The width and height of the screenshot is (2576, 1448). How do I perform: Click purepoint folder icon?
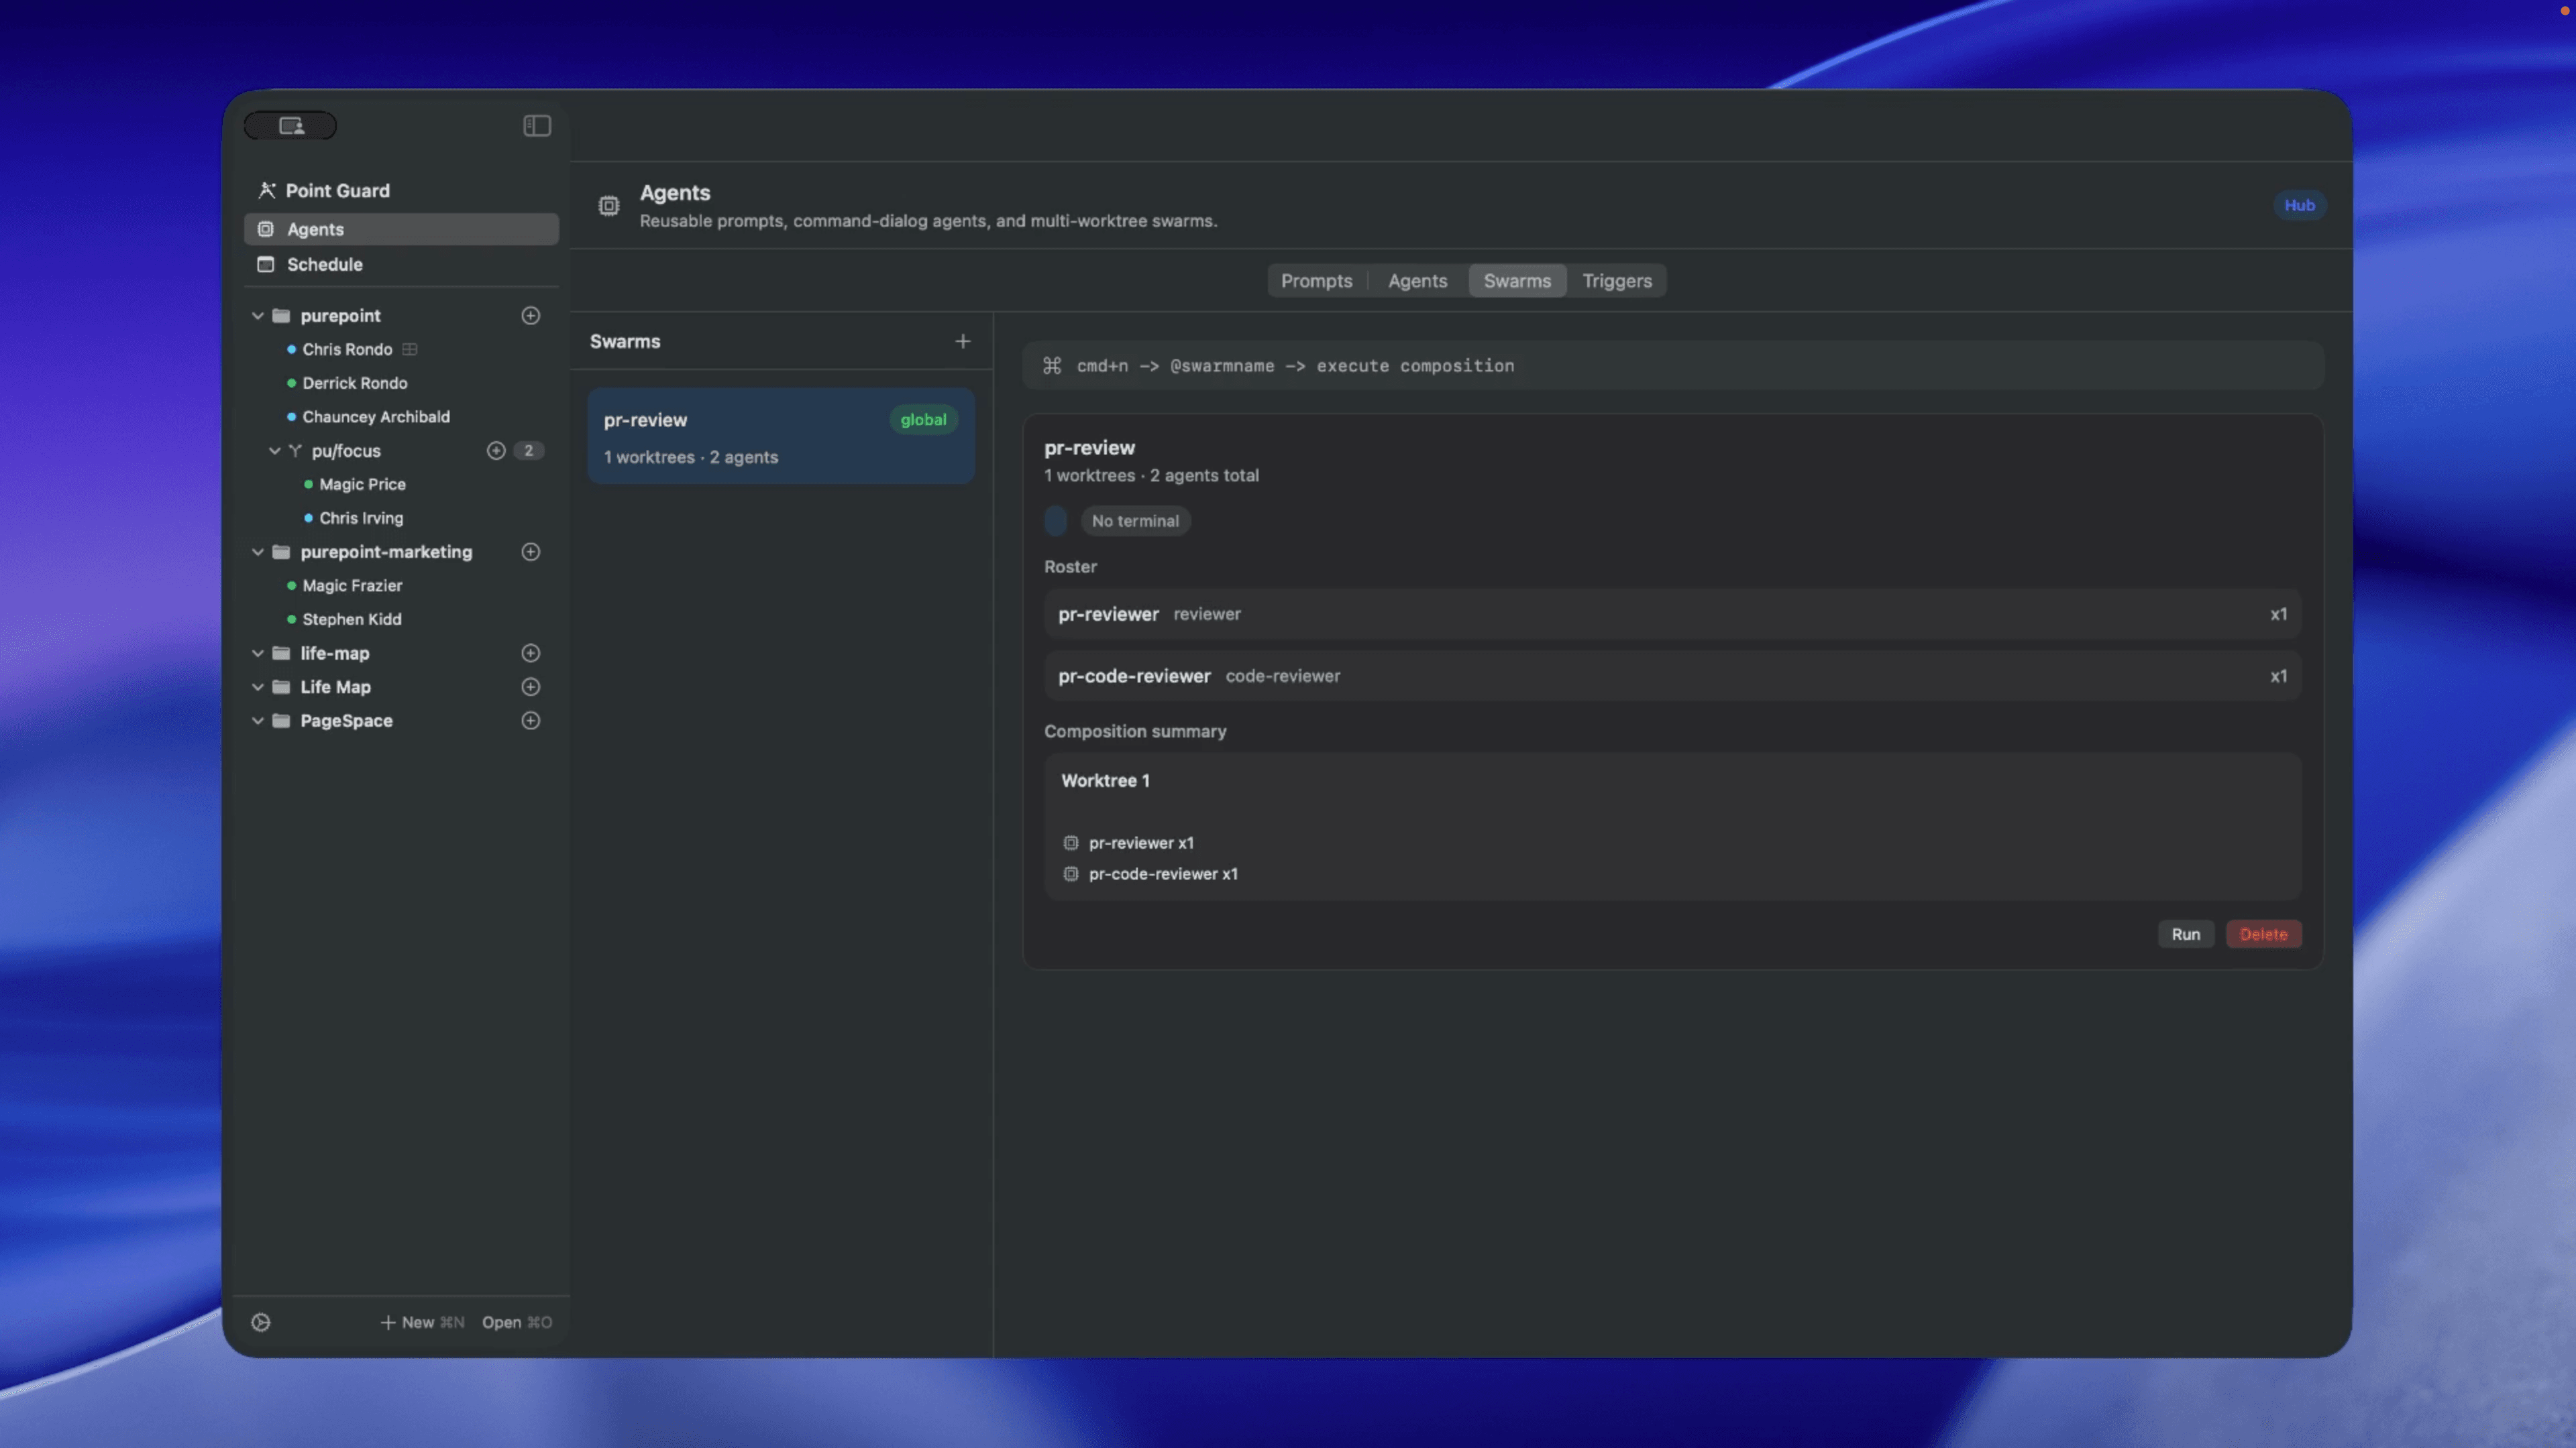pos(282,316)
